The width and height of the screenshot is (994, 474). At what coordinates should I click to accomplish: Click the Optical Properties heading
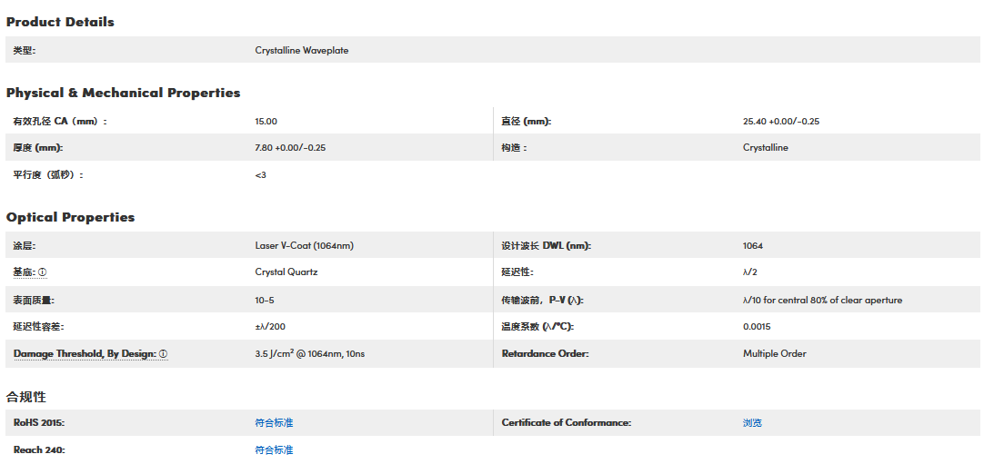point(70,217)
